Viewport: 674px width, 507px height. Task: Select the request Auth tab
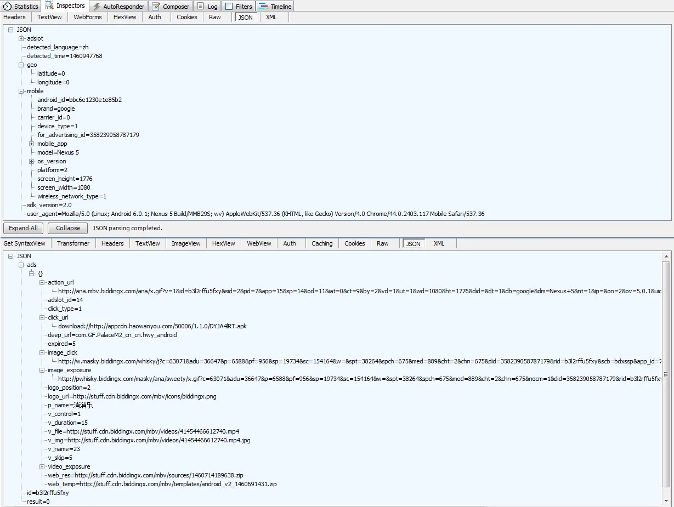pyautogui.click(x=155, y=17)
